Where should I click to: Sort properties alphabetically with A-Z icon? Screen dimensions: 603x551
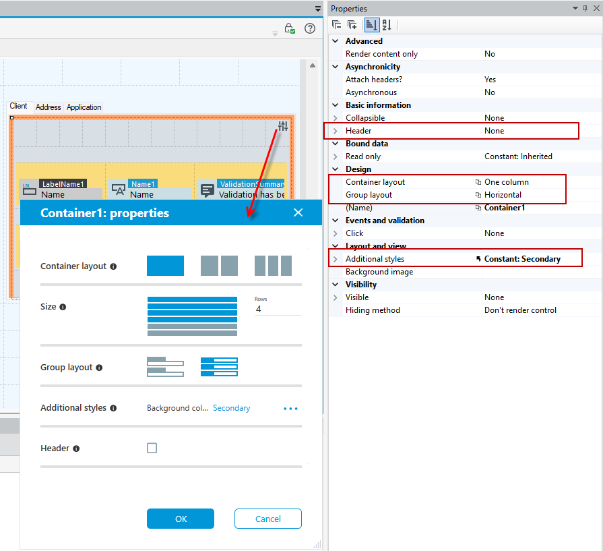tap(387, 25)
